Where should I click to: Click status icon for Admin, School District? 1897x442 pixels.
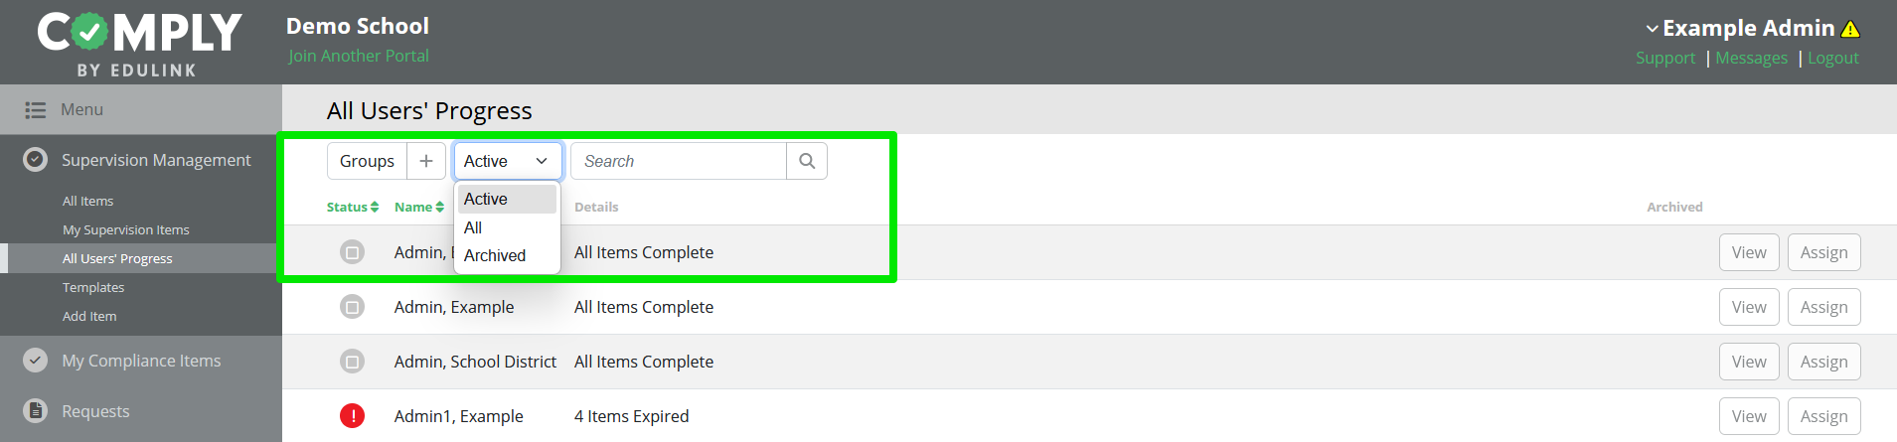352,362
